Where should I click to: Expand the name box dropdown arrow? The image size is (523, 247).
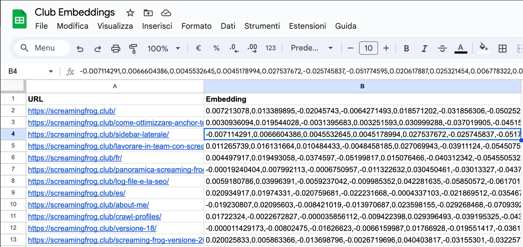tap(51, 72)
